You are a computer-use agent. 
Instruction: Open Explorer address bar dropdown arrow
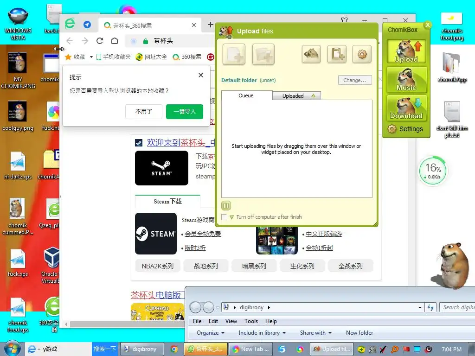tap(420, 308)
